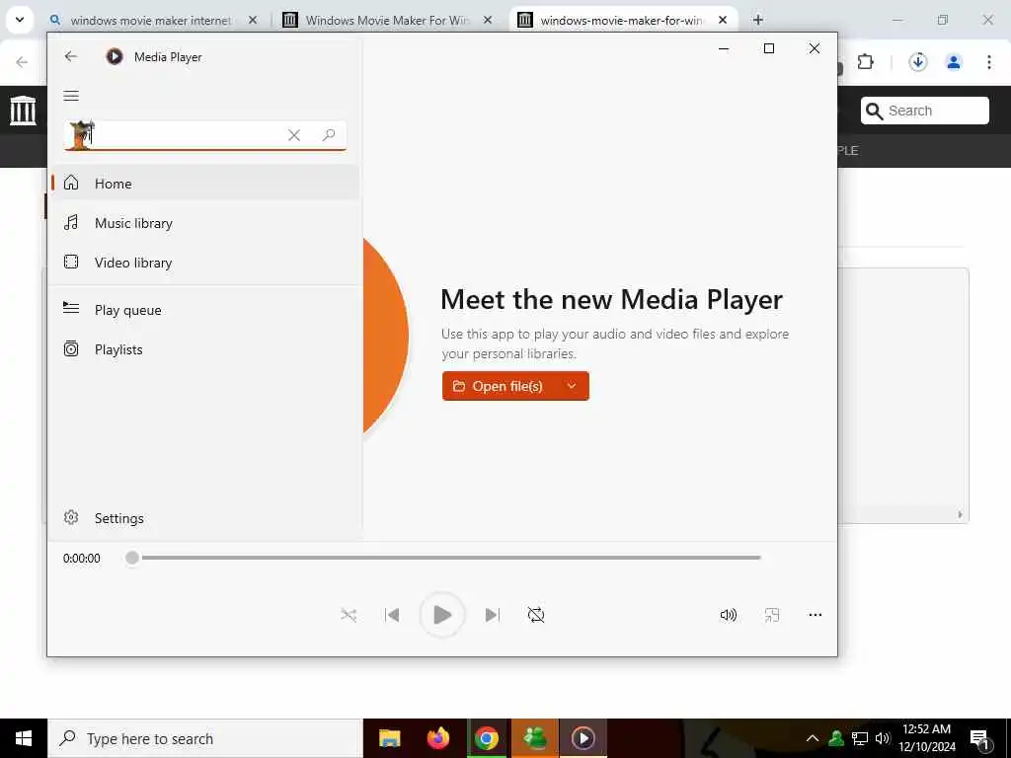Image resolution: width=1011 pixels, height=758 pixels.
Task: Open the Chrome tab search dropdown
Action: (20, 20)
